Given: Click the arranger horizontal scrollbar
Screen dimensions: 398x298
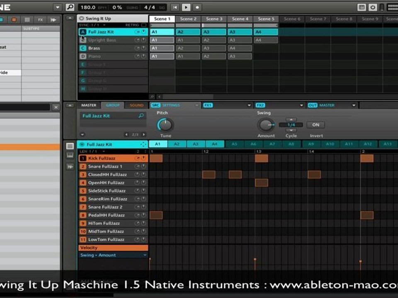Looking at the screenshot, I should (188, 96).
